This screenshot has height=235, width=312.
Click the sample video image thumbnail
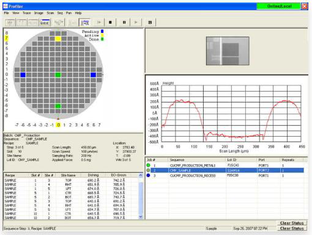tap(228, 51)
